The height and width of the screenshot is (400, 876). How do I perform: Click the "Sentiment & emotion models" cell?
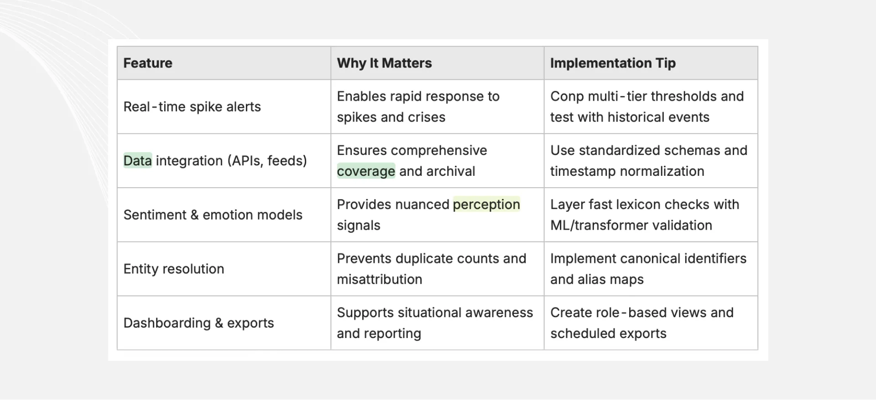pyautogui.click(x=224, y=215)
